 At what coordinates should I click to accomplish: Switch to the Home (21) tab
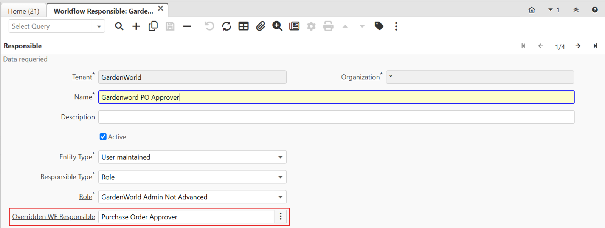pyautogui.click(x=23, y=11)
